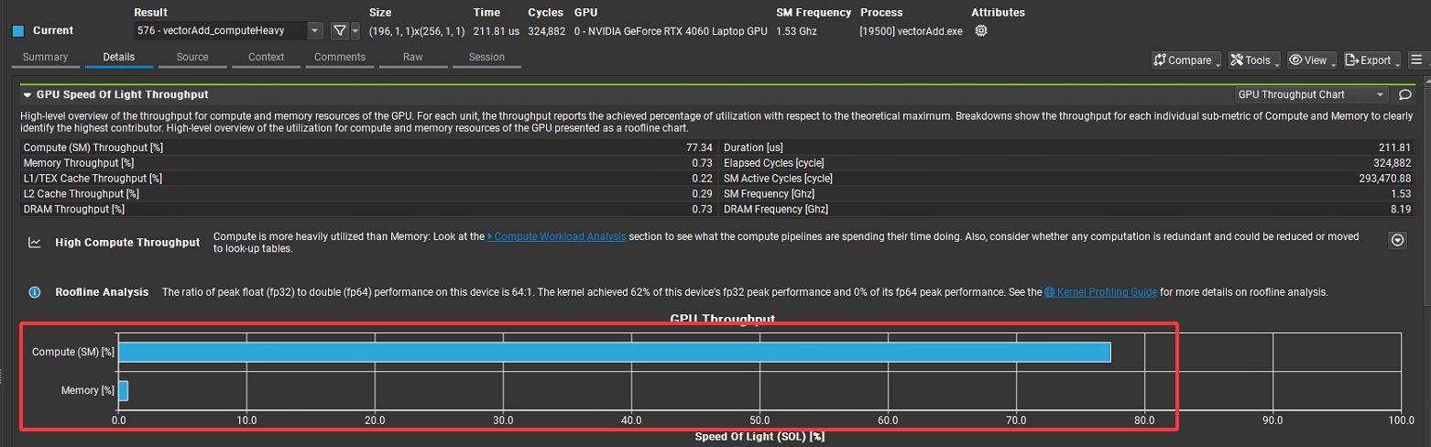Open the hamburger menu icon

pos(1416,60)
